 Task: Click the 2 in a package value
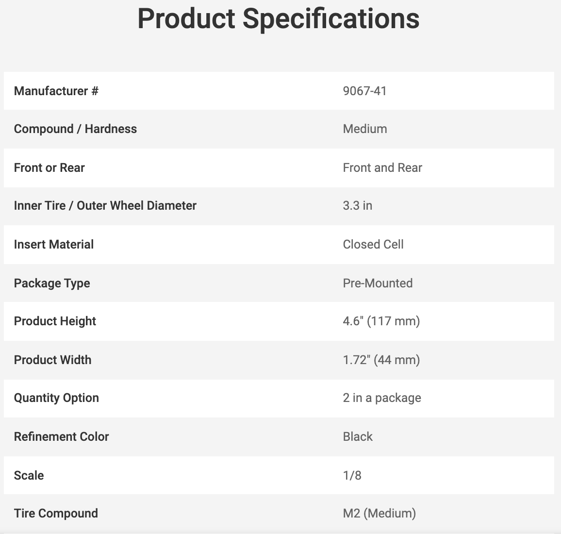tap(382, 398)
